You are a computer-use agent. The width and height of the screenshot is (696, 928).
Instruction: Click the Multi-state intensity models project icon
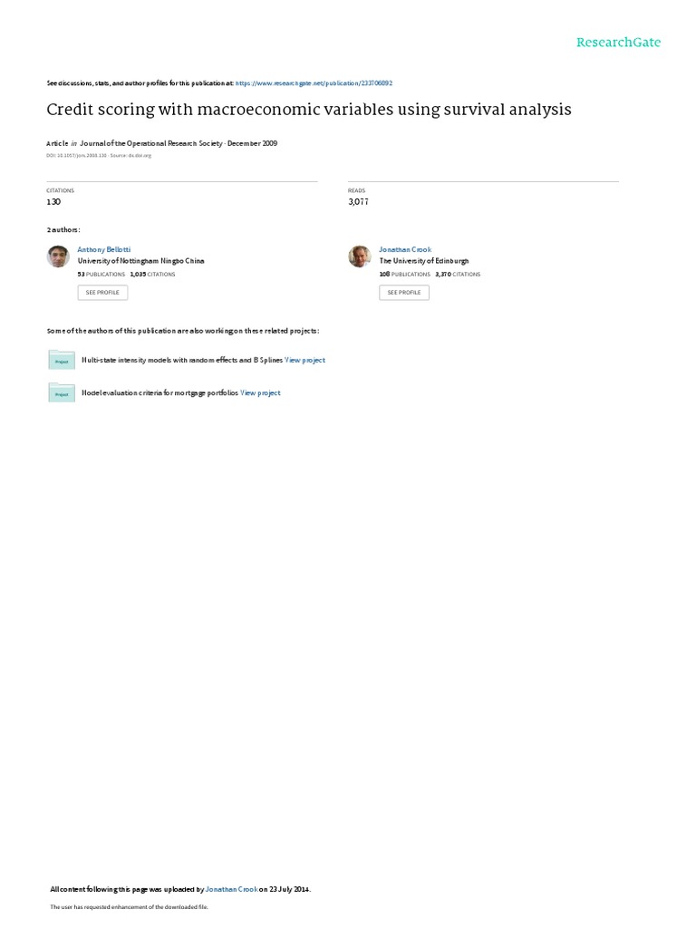point(62,360)
